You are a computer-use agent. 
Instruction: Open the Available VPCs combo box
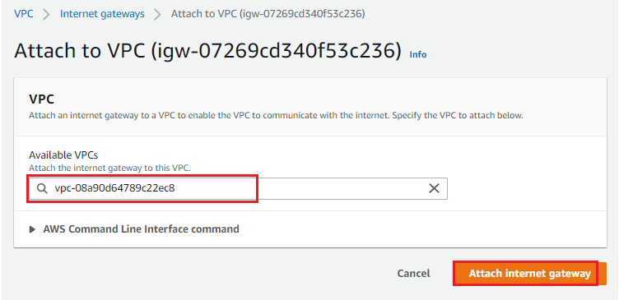pyautogui.click(x=238, y=188)
